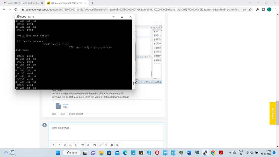
Task: Open STM32CubeIDE from the taskbar
Action: coord(165,153)
